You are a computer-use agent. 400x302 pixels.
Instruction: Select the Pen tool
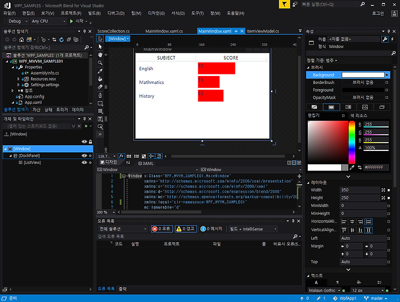(x=100, y=95)
